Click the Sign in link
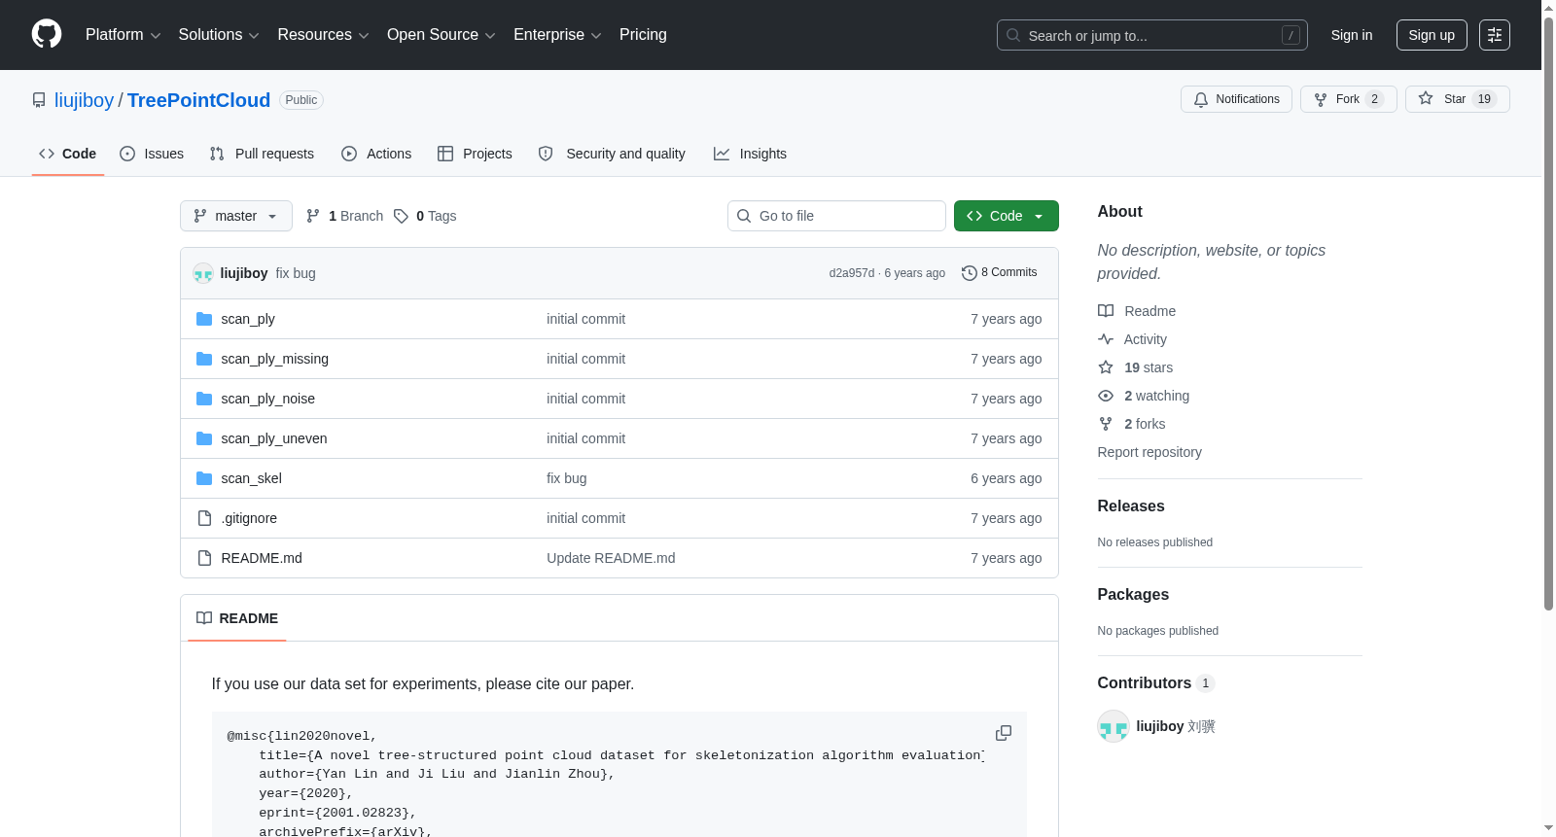This screenshot has height=837, width=1556. click(x=1352, y=35)
